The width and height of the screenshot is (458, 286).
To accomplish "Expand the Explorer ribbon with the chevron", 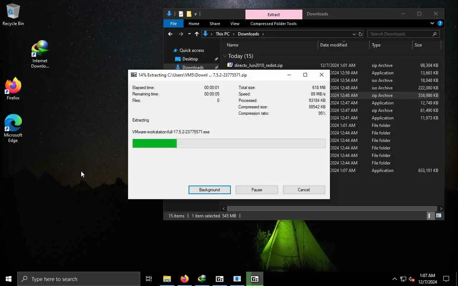I will (x=432, y=24).
